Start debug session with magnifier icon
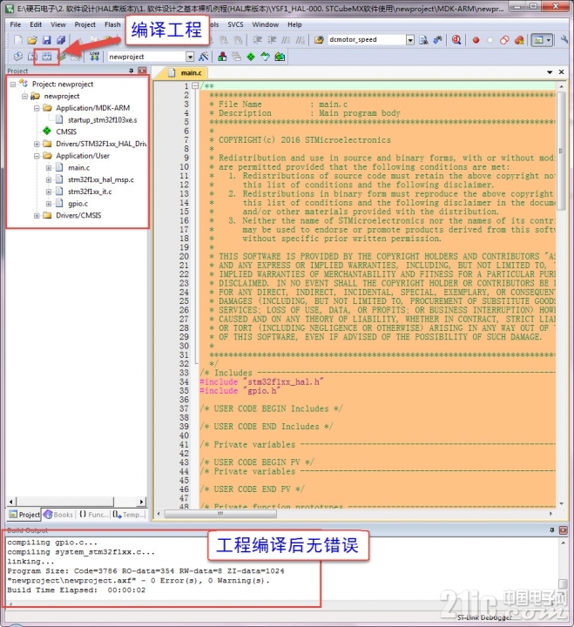This screenshot has height=627, width=574. pyautogui.click(x=456, y=39)
